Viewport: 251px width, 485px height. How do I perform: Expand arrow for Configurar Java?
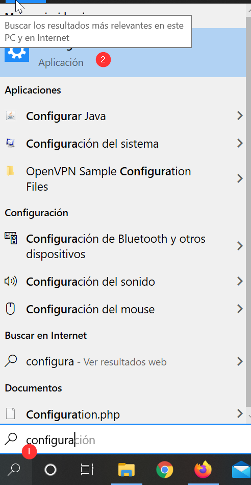click(x=240, y=116)
